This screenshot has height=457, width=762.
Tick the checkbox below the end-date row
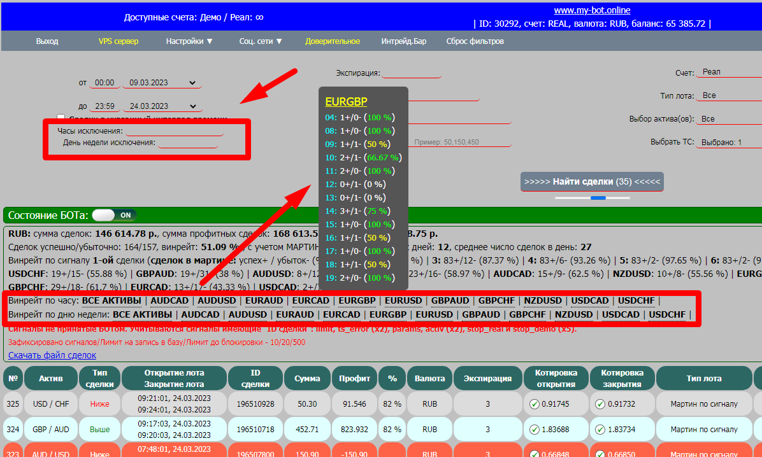click(61, 118)
